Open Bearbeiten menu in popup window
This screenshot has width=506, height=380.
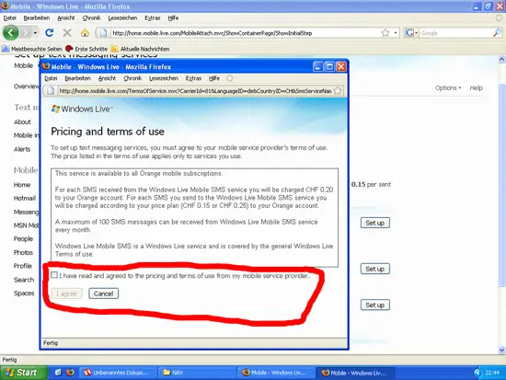click(x=77, y=78)
